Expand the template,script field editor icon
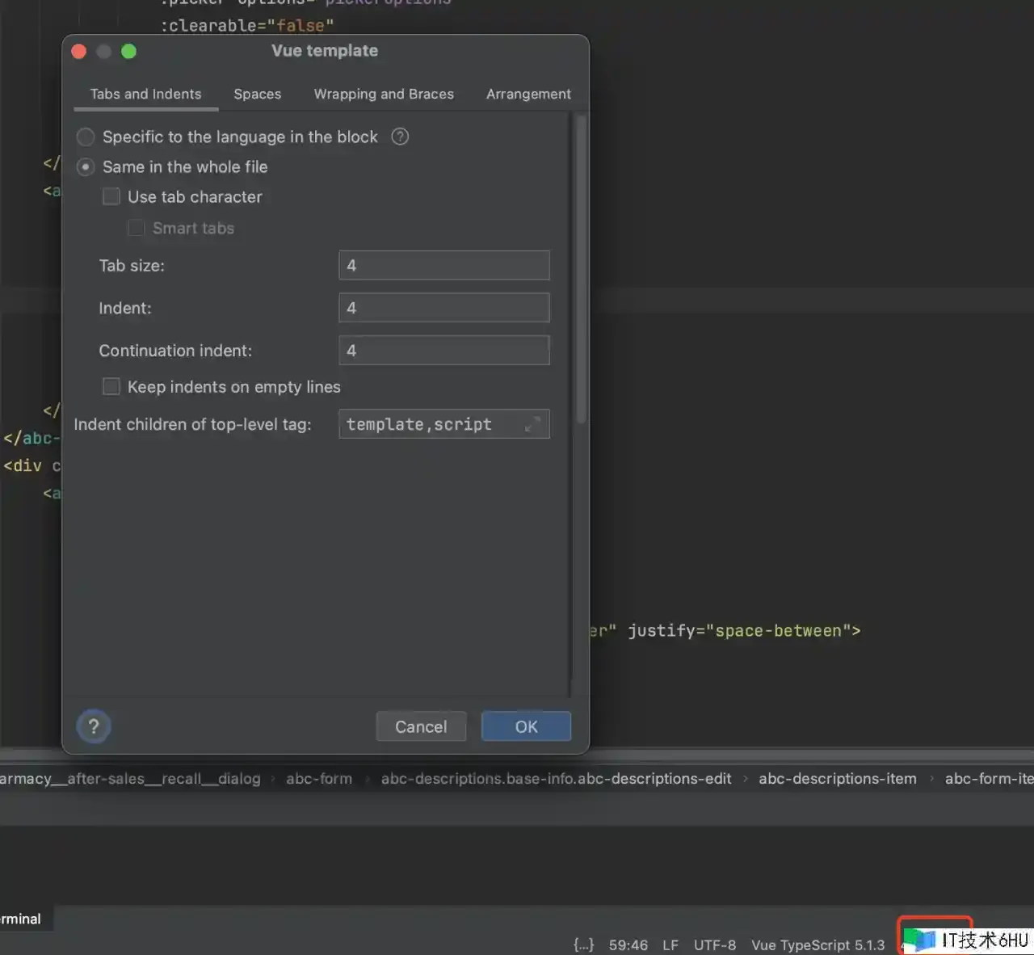Image resolution: width=1034 pixels, height=955 pixels. (532, 424)
